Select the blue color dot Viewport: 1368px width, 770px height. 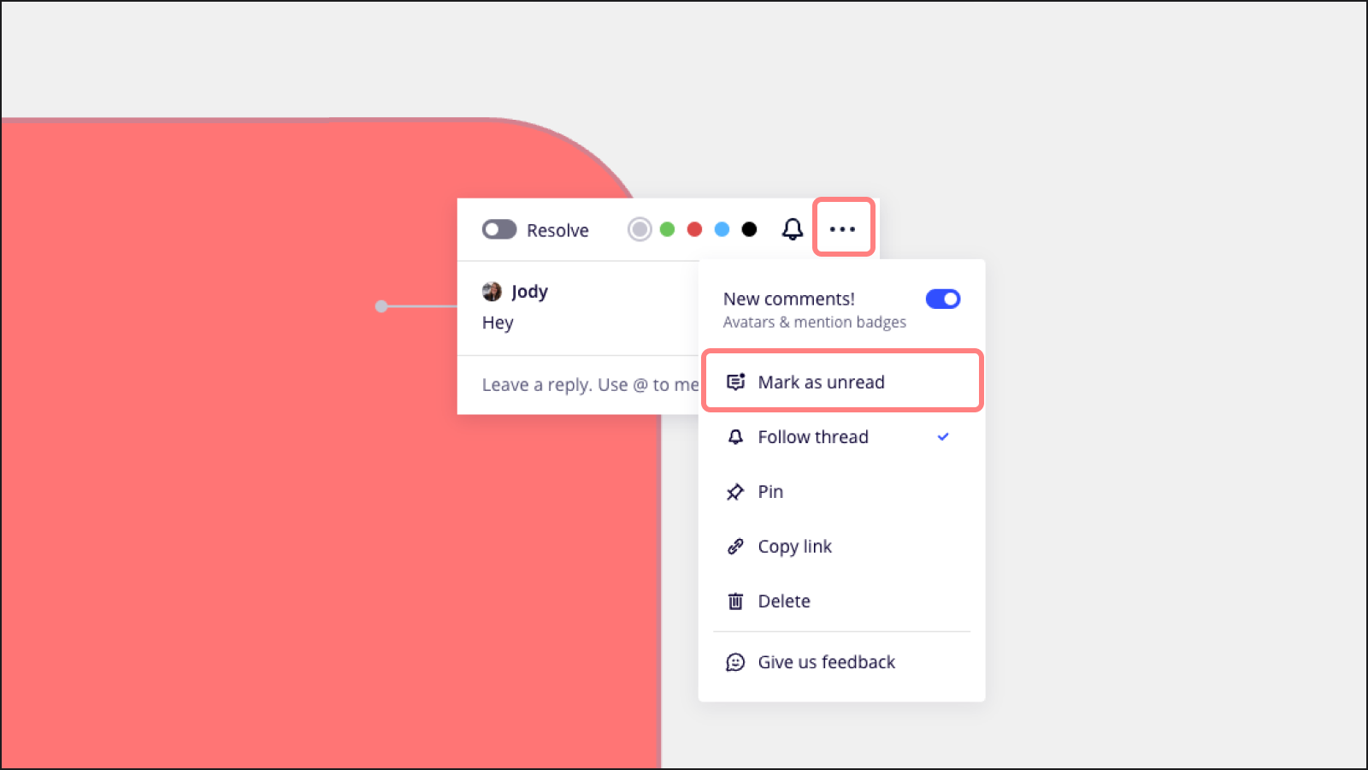pos(722,229)
